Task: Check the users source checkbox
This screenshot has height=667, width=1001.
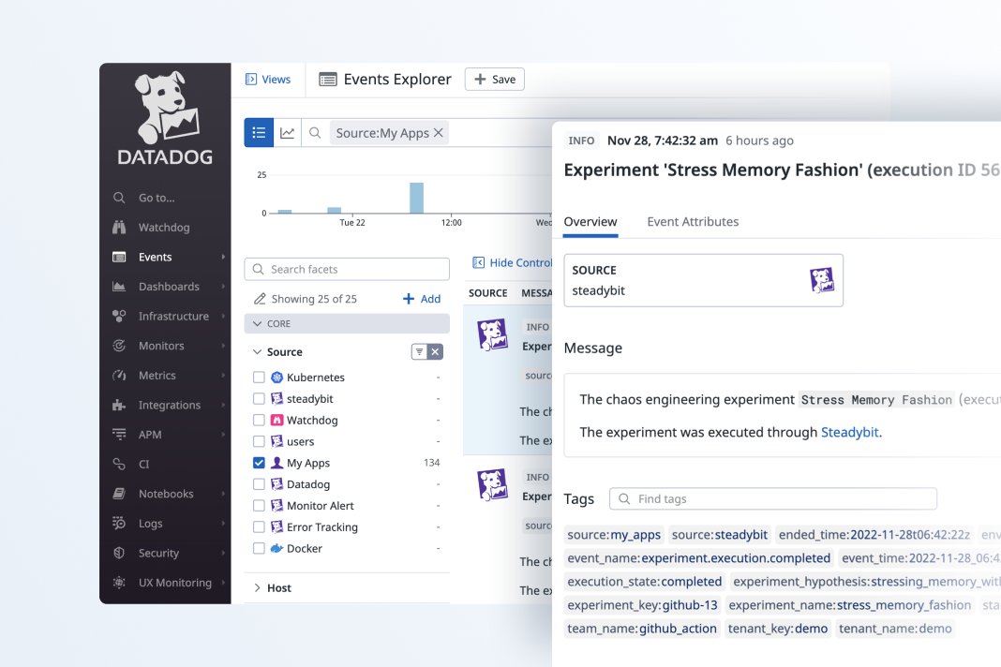Action: pos(259,441)
